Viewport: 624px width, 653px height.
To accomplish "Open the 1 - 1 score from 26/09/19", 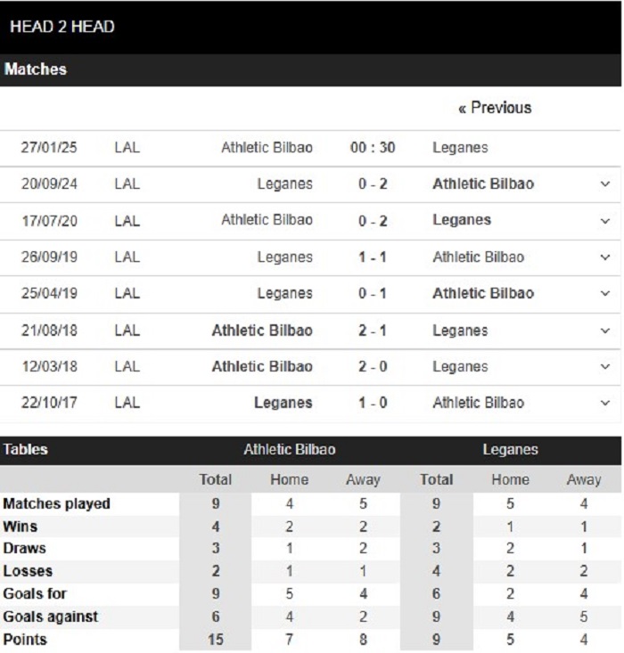I will click(x=373, y=257).
